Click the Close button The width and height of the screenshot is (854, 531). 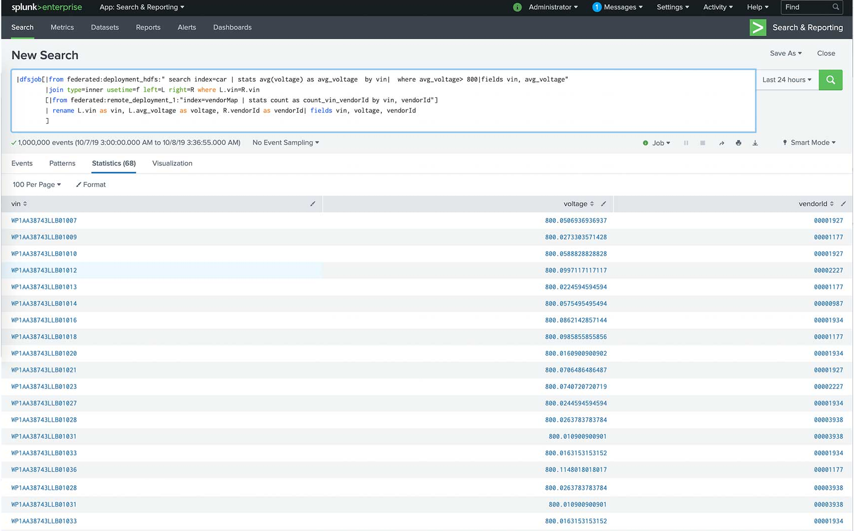(x=826, y=53)
